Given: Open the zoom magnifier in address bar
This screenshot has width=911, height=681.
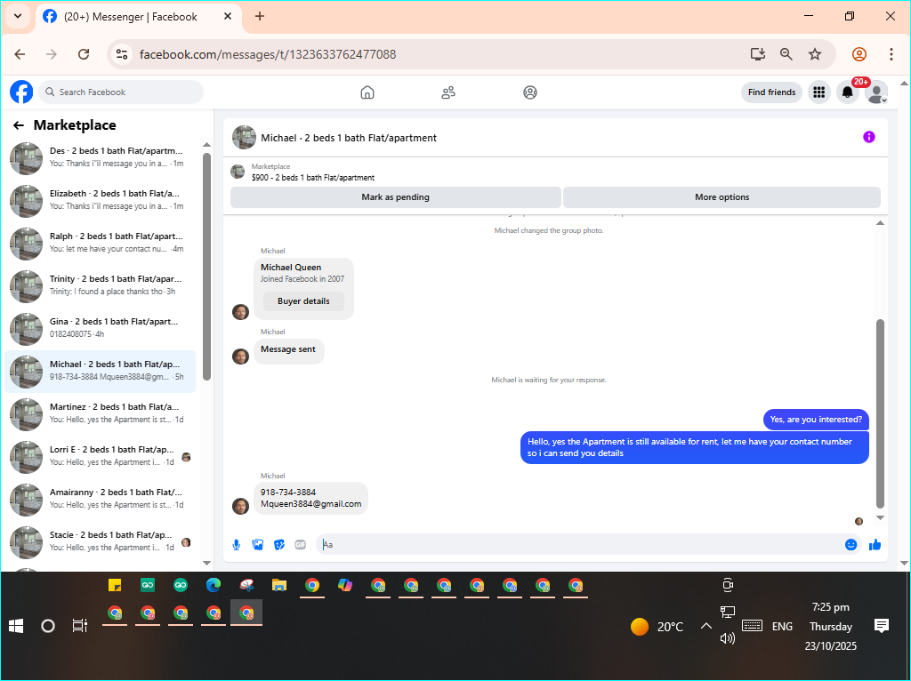Looking at the screenshot, I should (x=786, y=54).
